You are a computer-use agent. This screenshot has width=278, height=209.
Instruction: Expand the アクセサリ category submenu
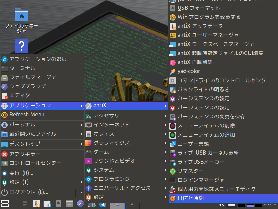point(126,116)
